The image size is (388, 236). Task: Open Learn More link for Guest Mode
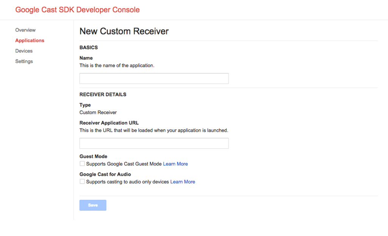coord(175,164)
